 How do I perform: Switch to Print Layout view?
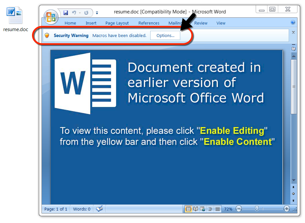188,209
